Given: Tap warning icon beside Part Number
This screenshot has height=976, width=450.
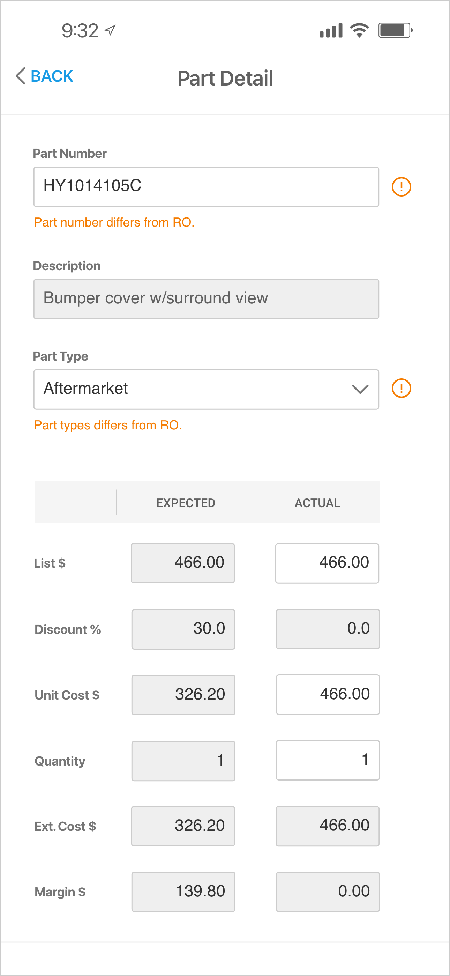Looking at the screenshot, I should [x=401, y=186].
